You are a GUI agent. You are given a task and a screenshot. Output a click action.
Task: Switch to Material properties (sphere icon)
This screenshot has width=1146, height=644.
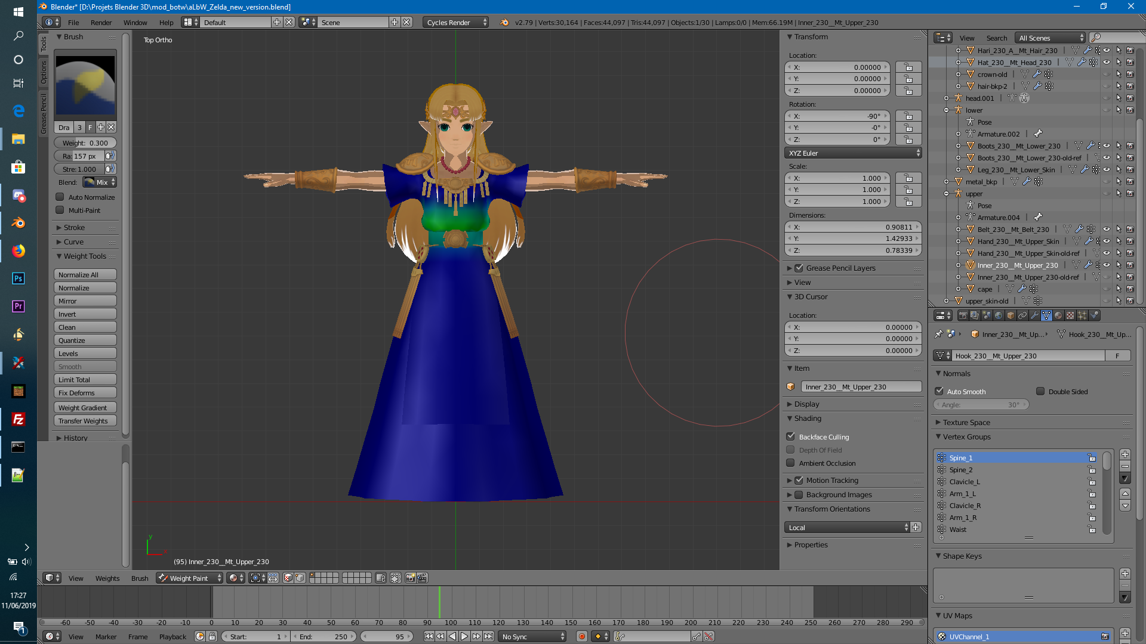click(x=1059, y=315)
